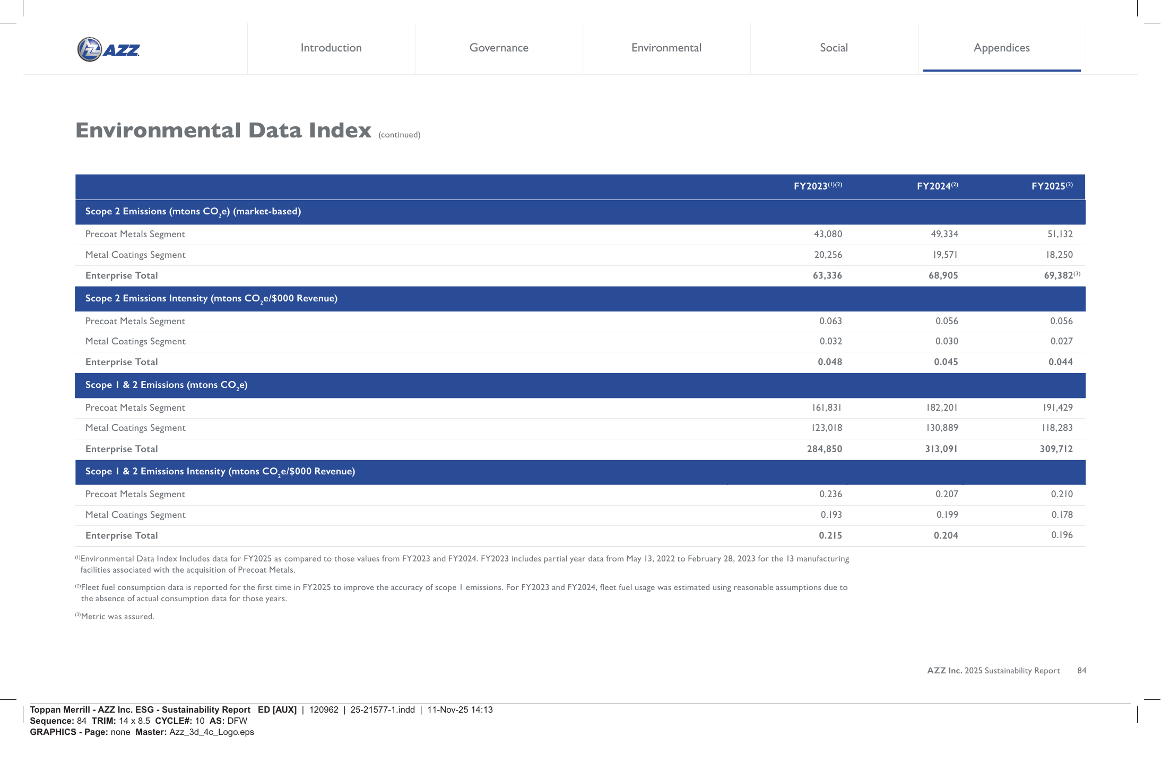Image resolution: width=1161 pixels, height=762 pixels.
Task: Click intensity value 0.063
Action: pos(830,321)
